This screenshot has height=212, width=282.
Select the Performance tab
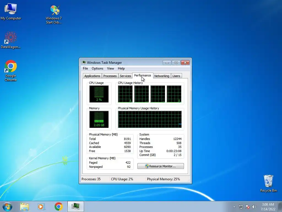point(143,76)
